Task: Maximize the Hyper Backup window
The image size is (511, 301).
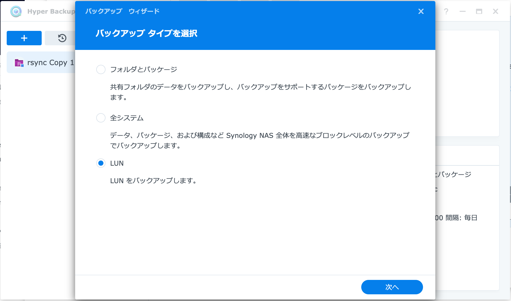Action: pos(479,11)
